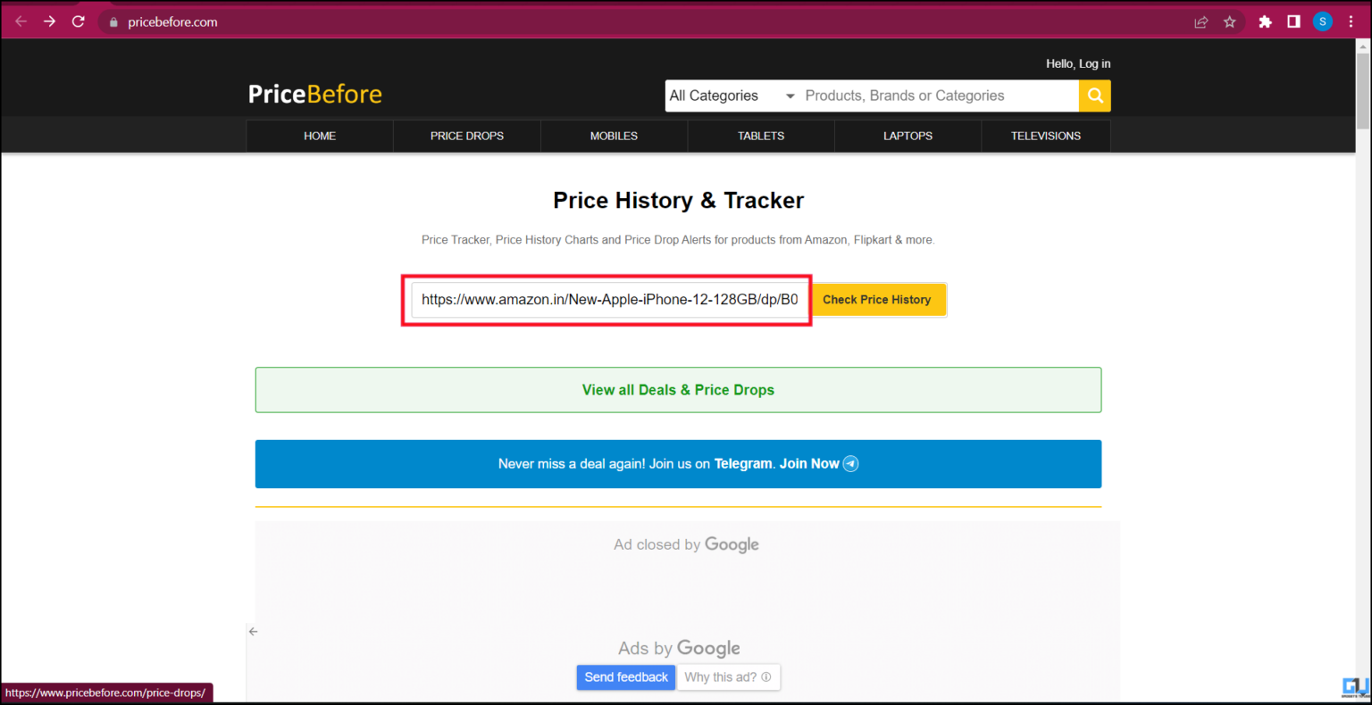Click the yellow search magnifier icon

1094,95
